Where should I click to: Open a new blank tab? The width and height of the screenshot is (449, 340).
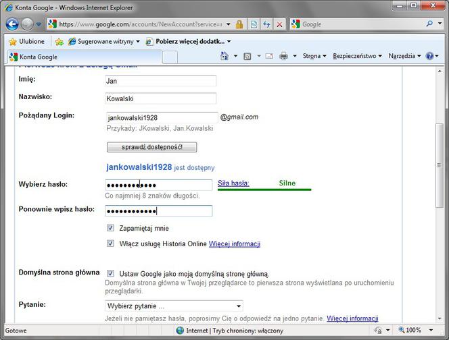[x=170, y=57]
